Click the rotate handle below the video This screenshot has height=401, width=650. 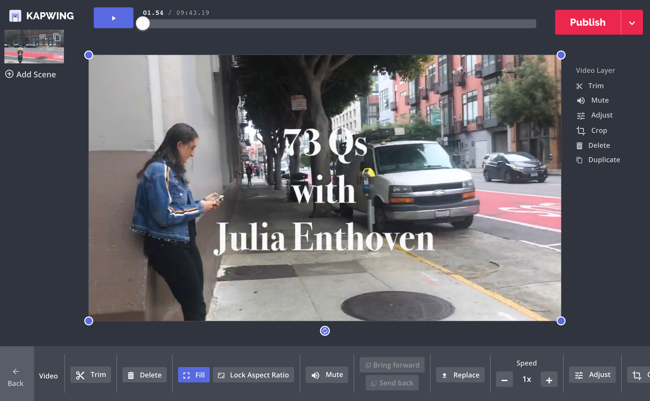click(325, 331)
